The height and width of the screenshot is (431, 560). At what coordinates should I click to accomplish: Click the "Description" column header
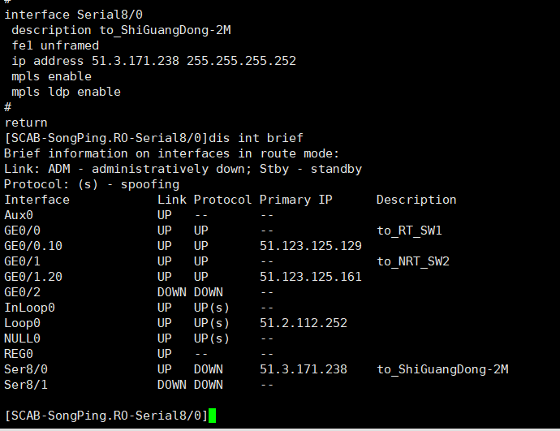click(416, 200)
